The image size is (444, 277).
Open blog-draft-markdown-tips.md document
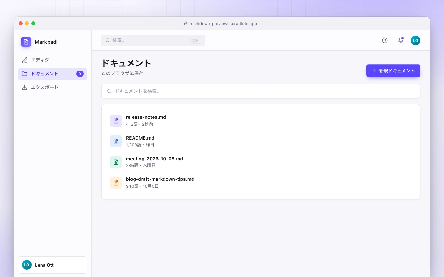point(261,183)
